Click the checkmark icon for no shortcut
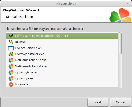Viewport: 132px width, 107px height. coord(11,36)
